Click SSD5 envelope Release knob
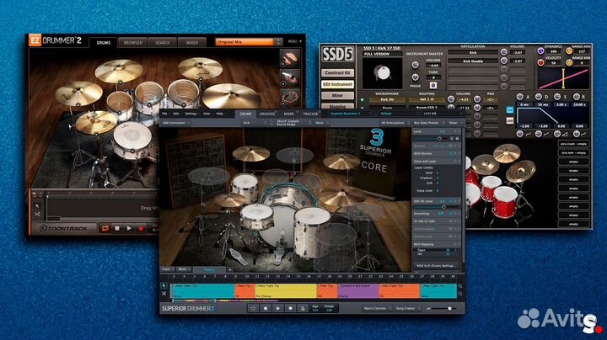 click(577, 97)
